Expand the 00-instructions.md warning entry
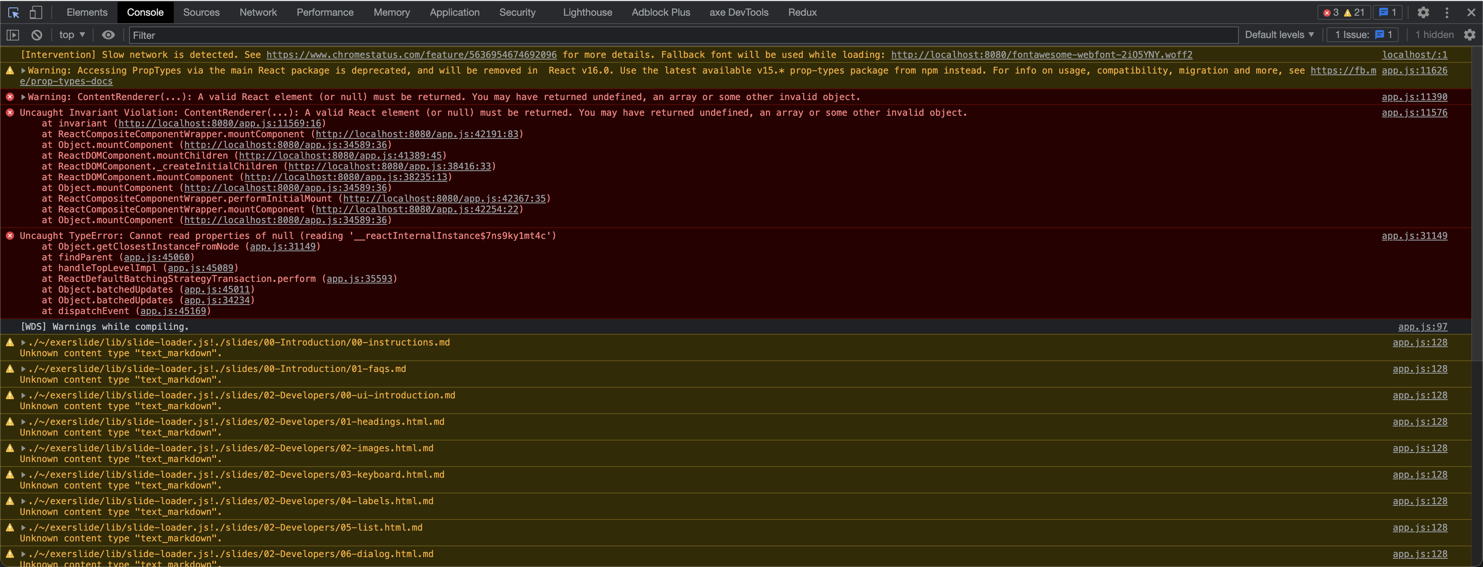The image size is (1483, 567). [x=24, y=343]
